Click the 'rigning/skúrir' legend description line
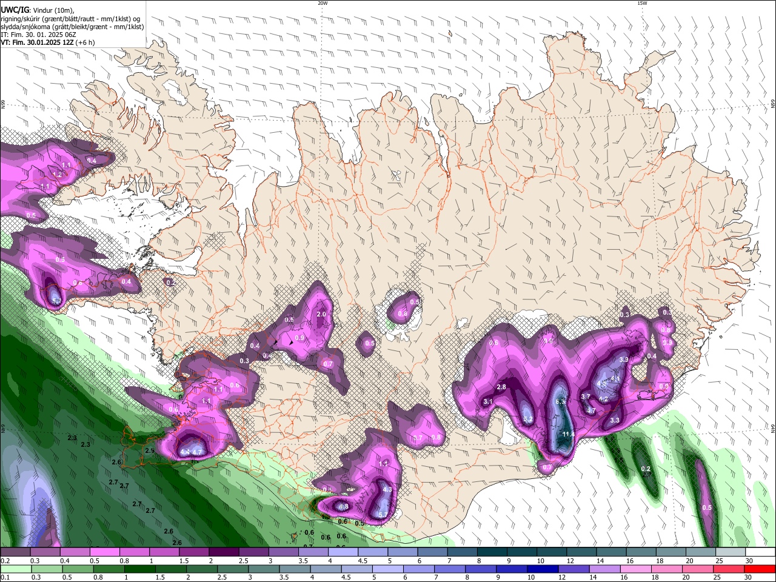 point(70,19)
